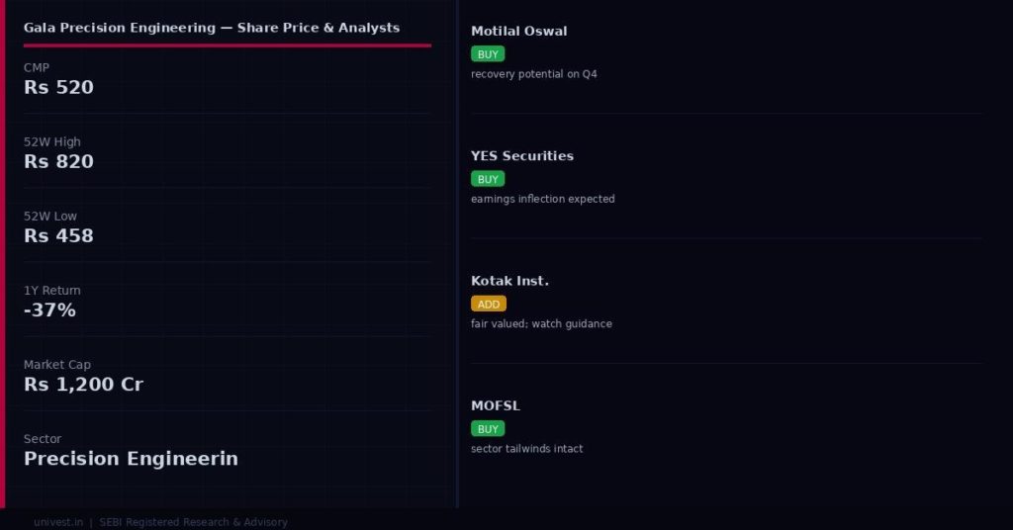1013x530 pixels.
Task: Click the Market Cap value Rs 1,200 Cr
Action: [x=83, y=384]
